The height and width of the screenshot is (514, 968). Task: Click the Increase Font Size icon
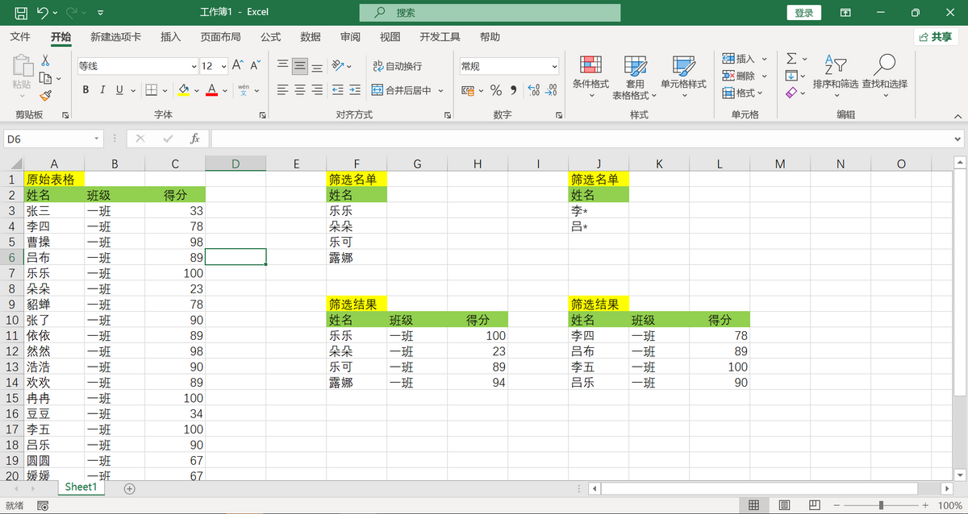(x=237, y=66)
